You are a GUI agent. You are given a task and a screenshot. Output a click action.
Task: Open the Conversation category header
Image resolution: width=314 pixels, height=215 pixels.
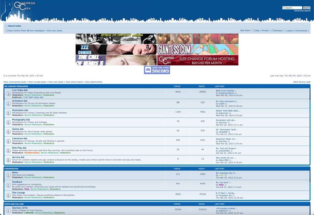click(x=11, y=169)
